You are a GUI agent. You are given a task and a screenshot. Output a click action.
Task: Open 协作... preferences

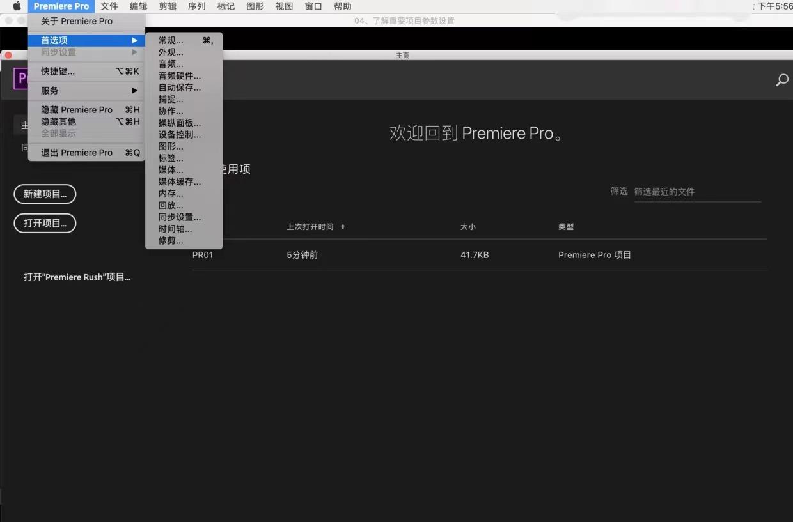pos(184,111)
